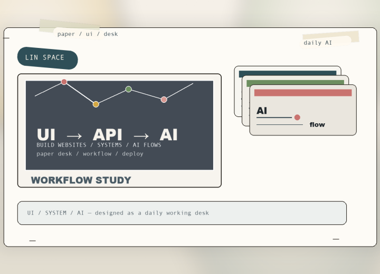Click 'BUILD WEBSITES / SYSTEMS / AI FLOWS' text
The width and height of the screenshot is (380, 274).
[x=99, y=145]
